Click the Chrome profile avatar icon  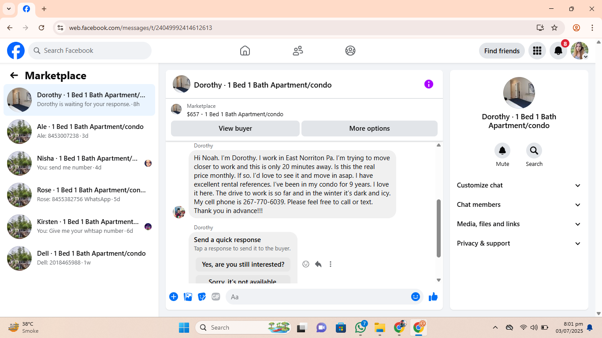(576, 28)
